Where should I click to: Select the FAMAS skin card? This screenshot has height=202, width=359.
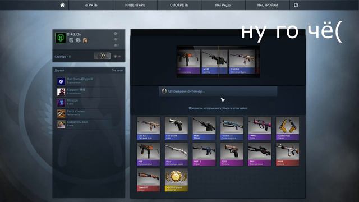(260, 128)
